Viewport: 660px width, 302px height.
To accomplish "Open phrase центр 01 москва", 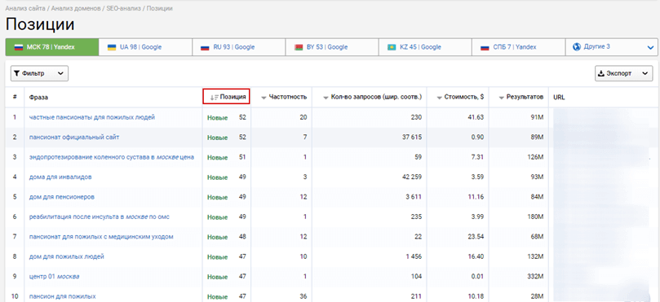I will pyautogui.click(x=54, y=277).
